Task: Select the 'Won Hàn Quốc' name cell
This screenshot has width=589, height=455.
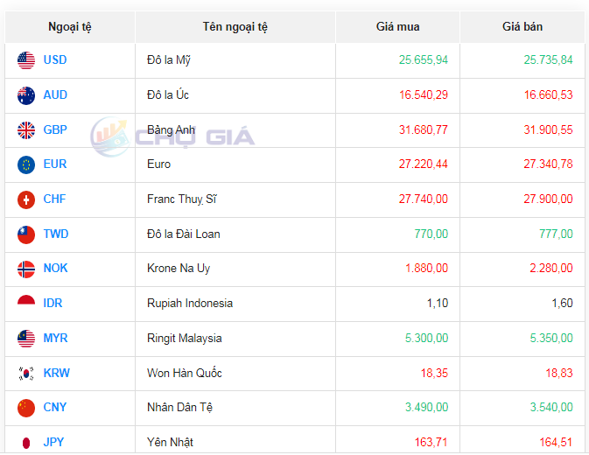Action: pyautogui.click(x=235, y=374)
